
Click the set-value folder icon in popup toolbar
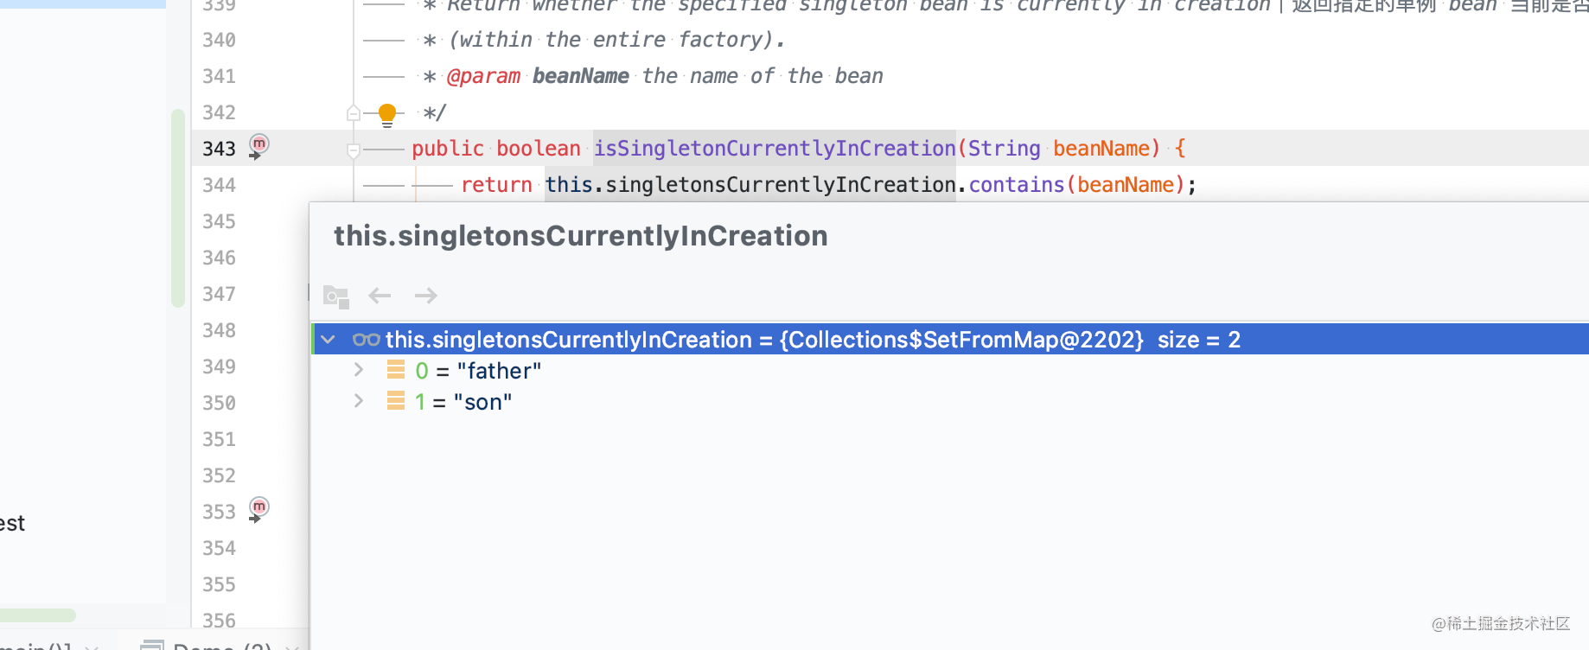pyautogui.click(x=335, y=296)
